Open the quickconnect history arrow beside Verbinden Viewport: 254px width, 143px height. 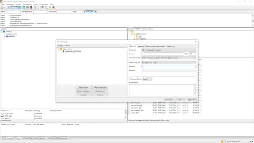click(96, 12)
